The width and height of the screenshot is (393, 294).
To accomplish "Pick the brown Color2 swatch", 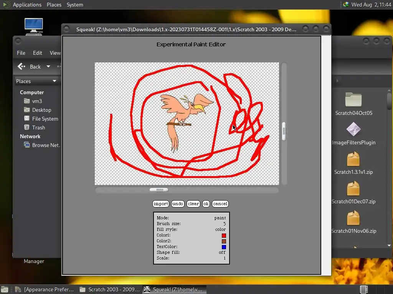I will coord(224,241).
